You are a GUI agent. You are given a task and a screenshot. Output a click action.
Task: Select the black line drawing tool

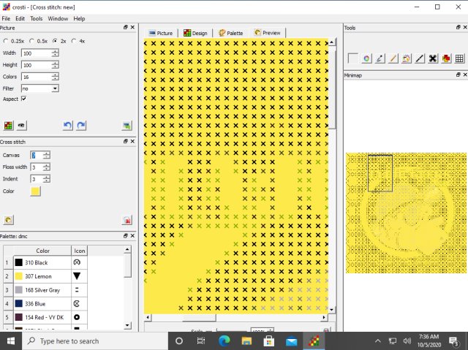click(x=420, y=58)
